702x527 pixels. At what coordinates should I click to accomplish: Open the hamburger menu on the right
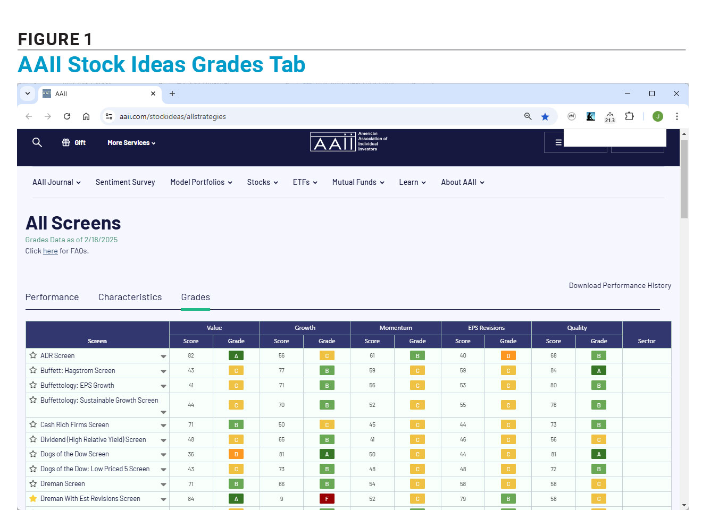point(557,142)
